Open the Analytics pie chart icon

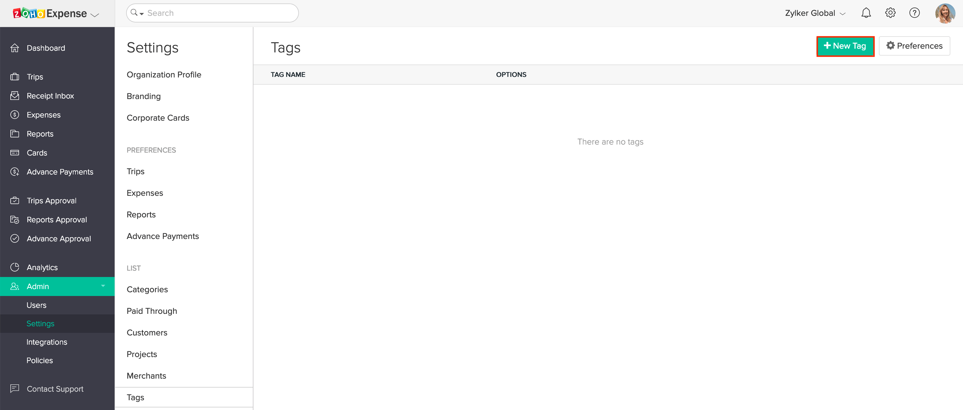pos(15,267)
